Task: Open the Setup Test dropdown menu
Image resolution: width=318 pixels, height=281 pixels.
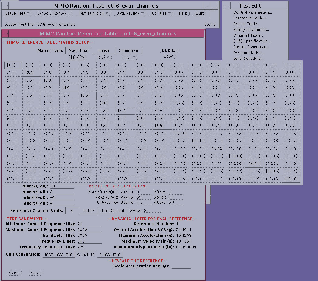Action: pyautogui.click(x=17, y=13)
